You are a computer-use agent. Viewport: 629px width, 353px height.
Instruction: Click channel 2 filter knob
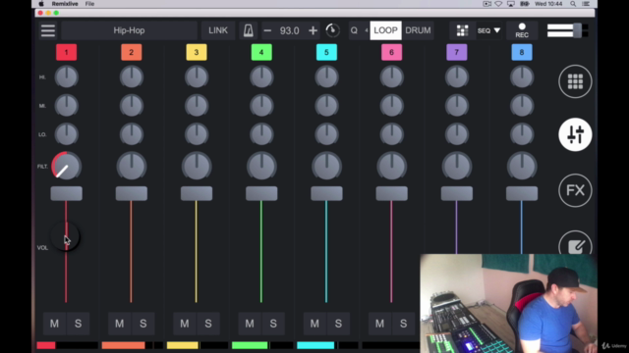[x=131, y=166]
